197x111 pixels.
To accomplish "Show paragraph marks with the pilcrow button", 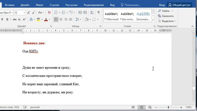I will (99, 12).
